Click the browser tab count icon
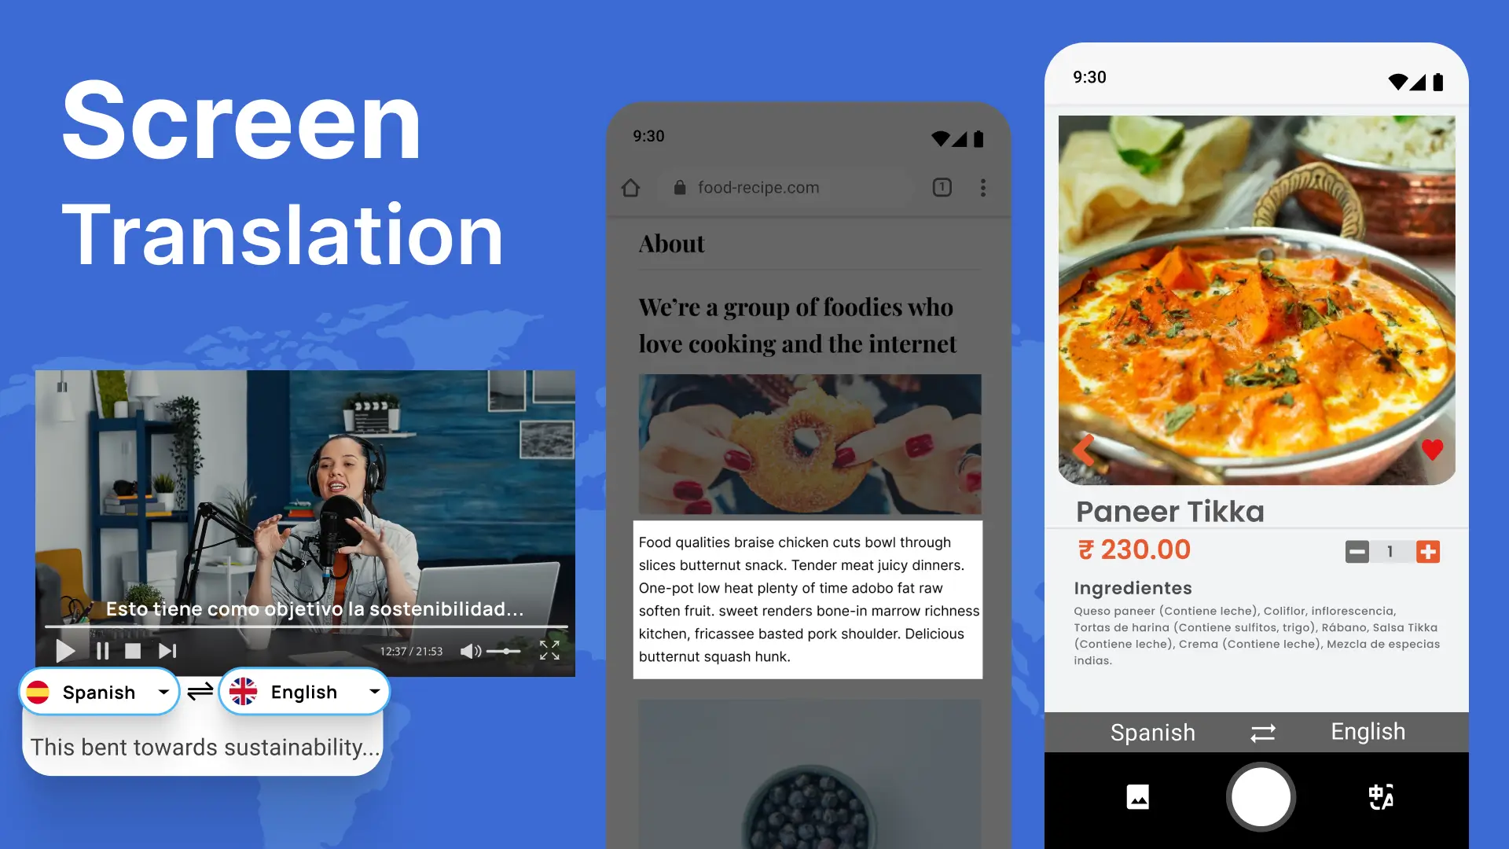The width and height of the screenshot is (1509, 849). (x=942, y=188)
